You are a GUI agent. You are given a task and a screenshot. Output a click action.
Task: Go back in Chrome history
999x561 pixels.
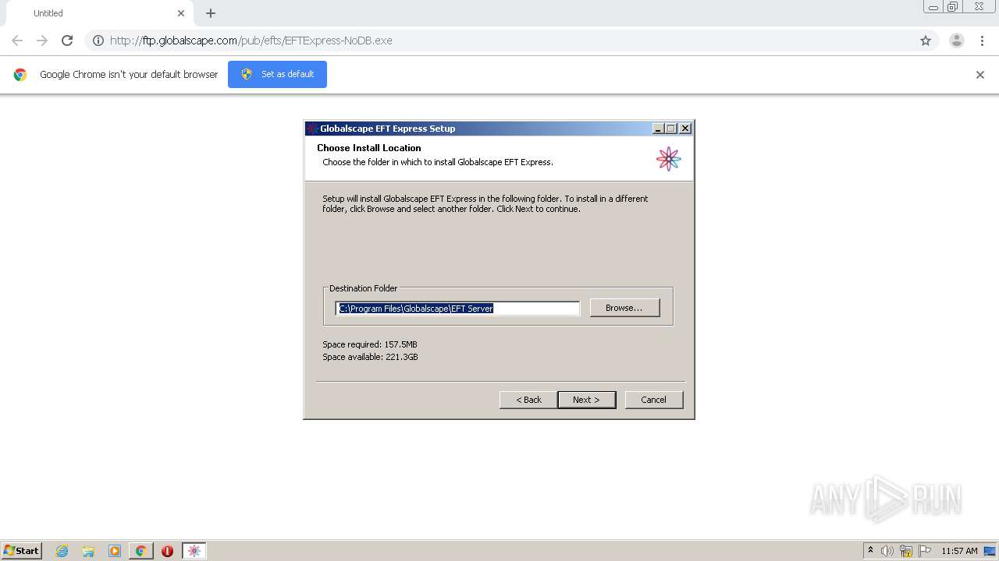(x=17, y=41)
